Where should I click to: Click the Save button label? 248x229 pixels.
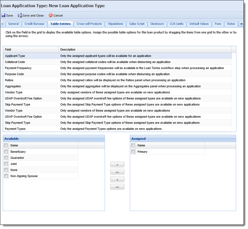9,15
